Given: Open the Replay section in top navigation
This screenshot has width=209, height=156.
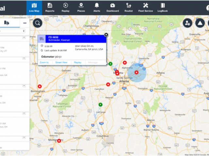Looking at the screenshot, I should pyautogui.click(x=65, y=7).
